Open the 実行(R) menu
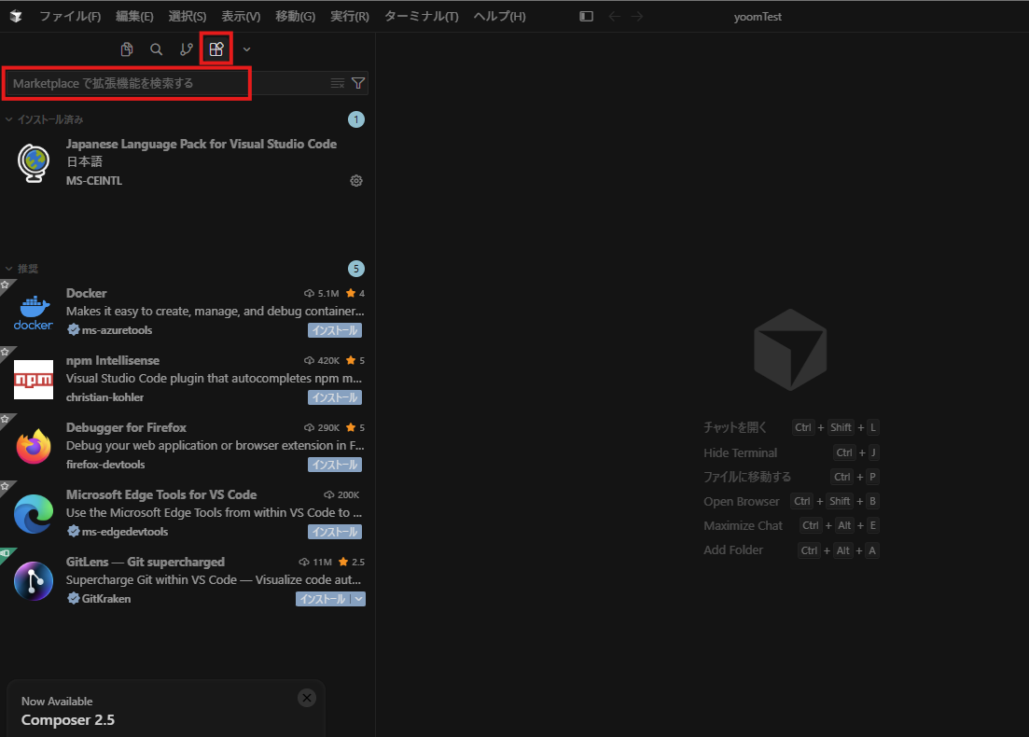1029x737 pixels. pyautogui.click(x=350, y=17)
